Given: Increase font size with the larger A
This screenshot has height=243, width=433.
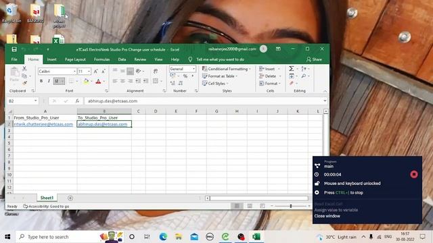Looking at the screenshot, I should [x=96, y=72].
